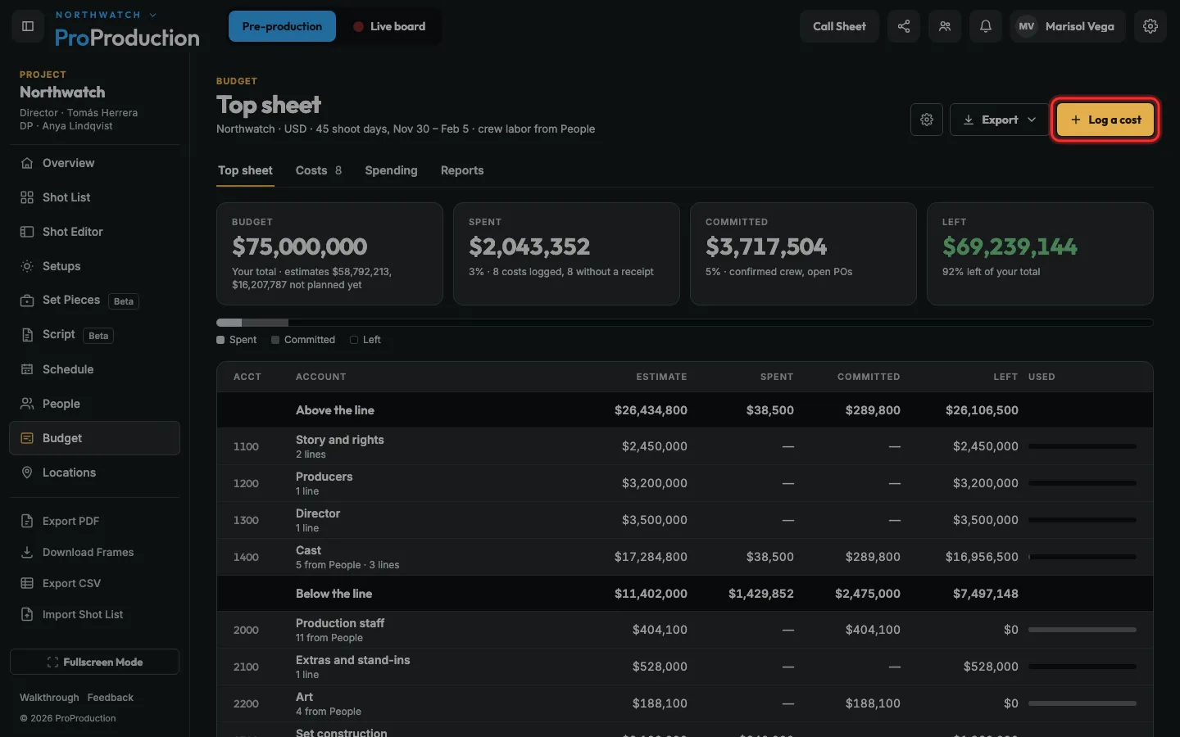Click Download Frames in sidebar
Image resolution: width=1180 pixels, height=737 pixels.
coord(95,552)
